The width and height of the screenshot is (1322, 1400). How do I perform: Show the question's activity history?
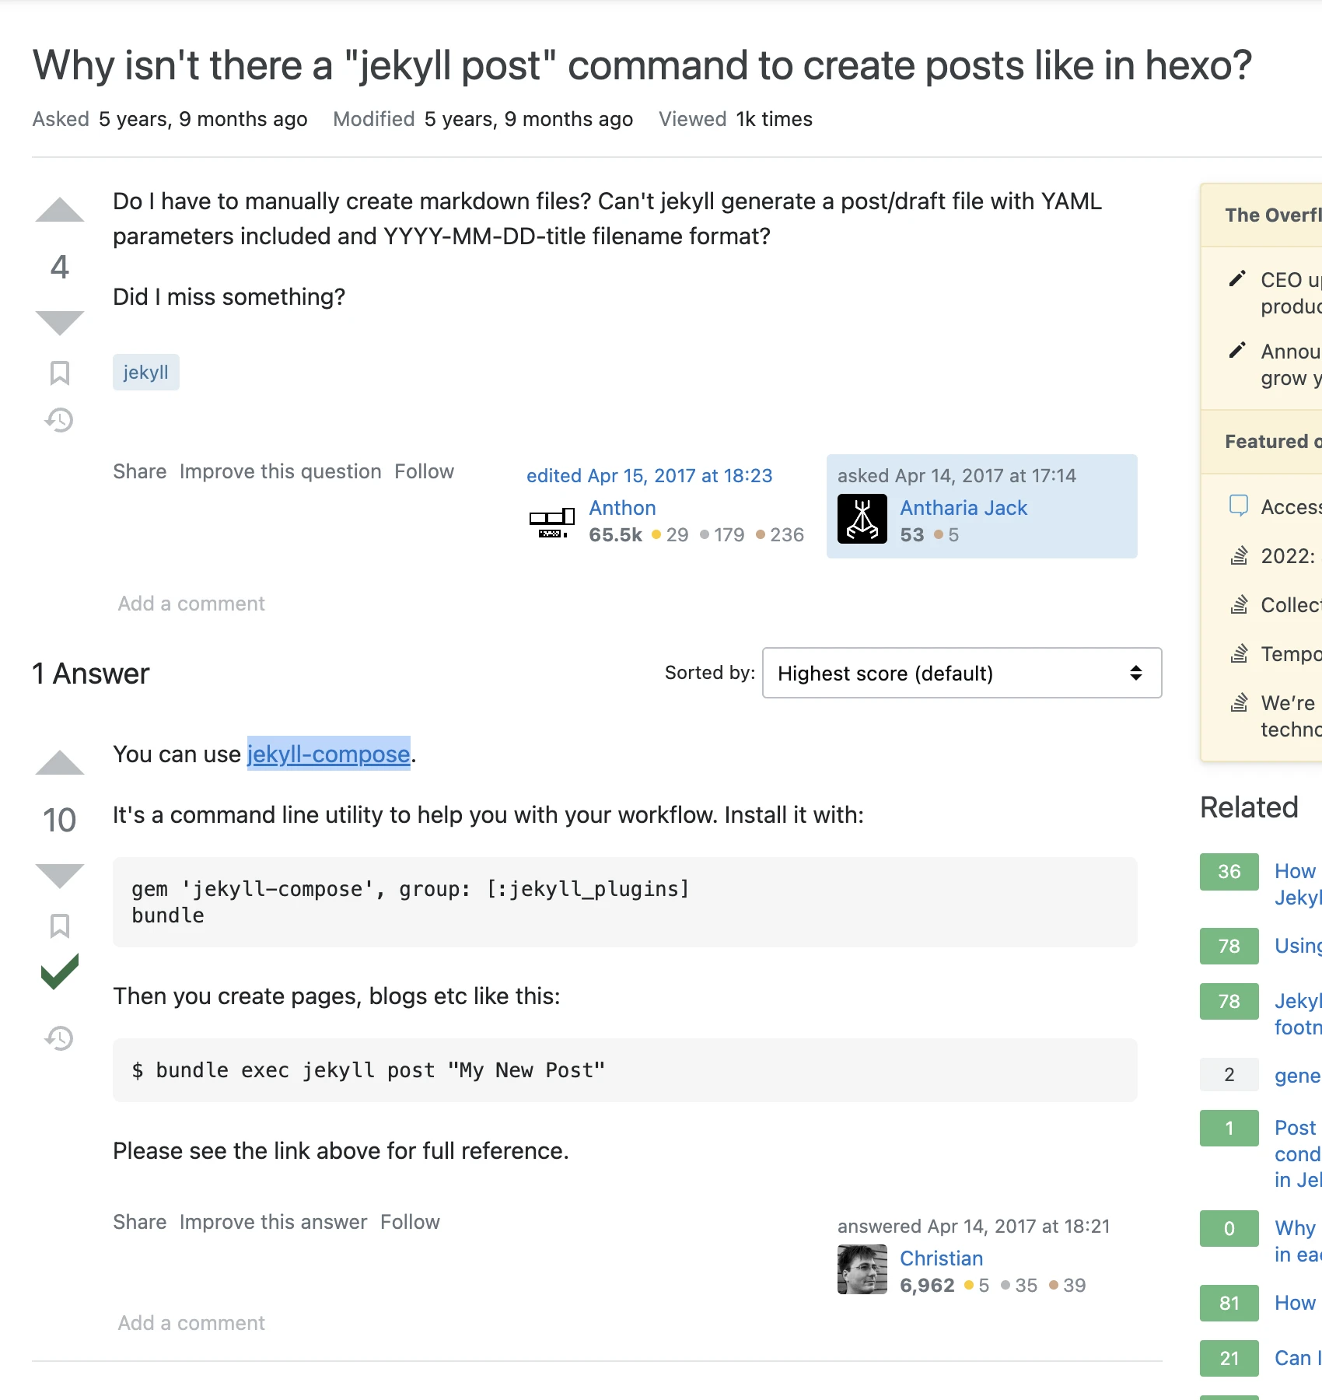60,420
